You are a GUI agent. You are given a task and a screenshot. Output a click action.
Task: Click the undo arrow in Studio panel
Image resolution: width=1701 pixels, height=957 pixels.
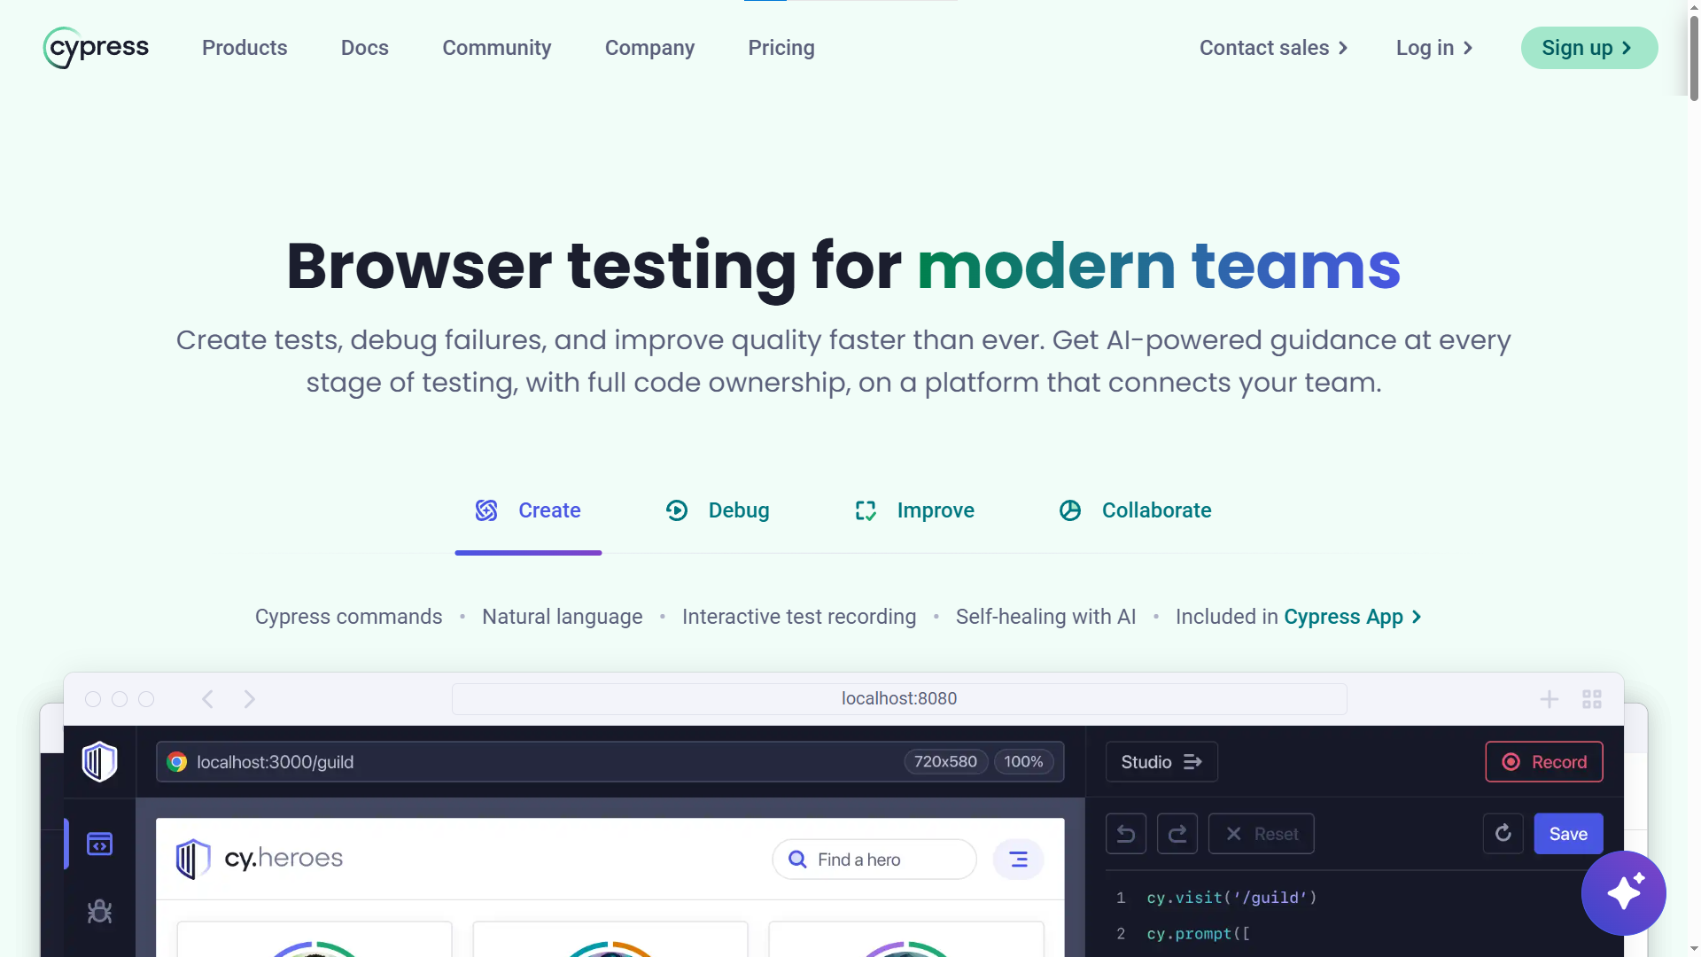tap(1126, 834)
